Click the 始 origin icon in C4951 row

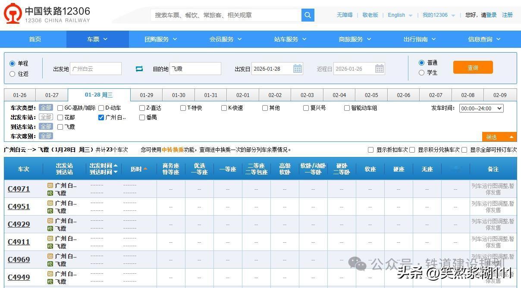point(50,203)
